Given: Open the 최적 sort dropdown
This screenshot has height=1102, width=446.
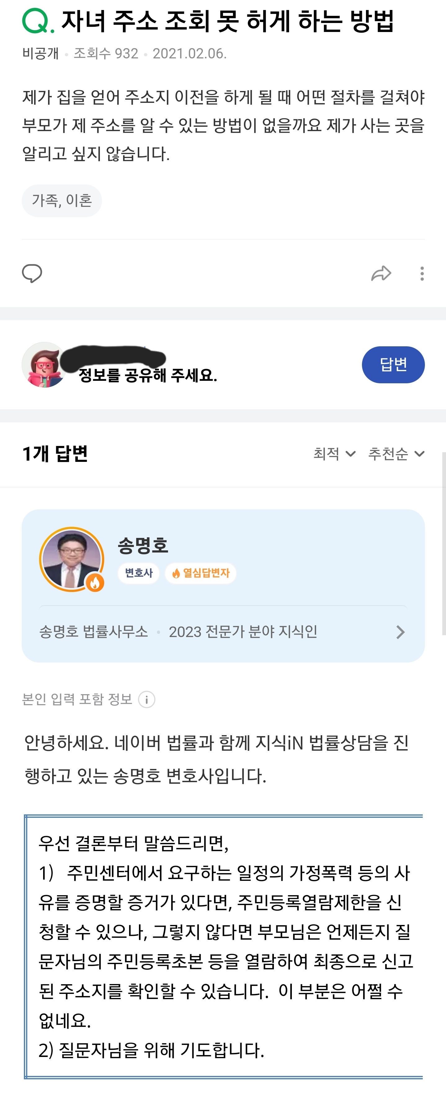Looking at the screenshot, I should [x=334, y=453].
